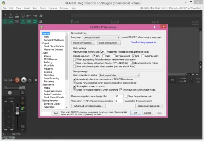
Task: Mute the master track M button
Action: (23, 99)
